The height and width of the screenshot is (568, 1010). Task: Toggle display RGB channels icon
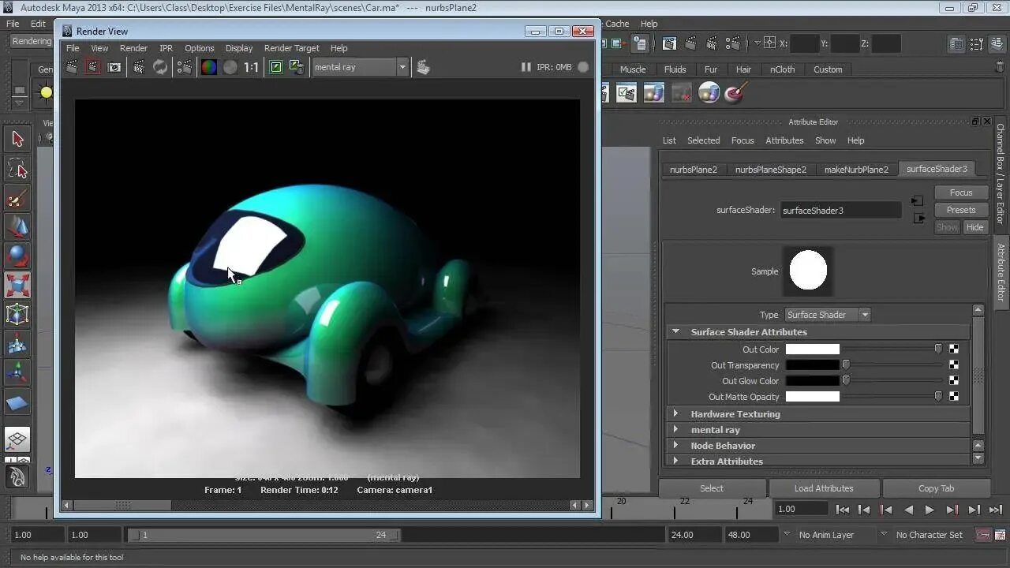pos(208,67)
